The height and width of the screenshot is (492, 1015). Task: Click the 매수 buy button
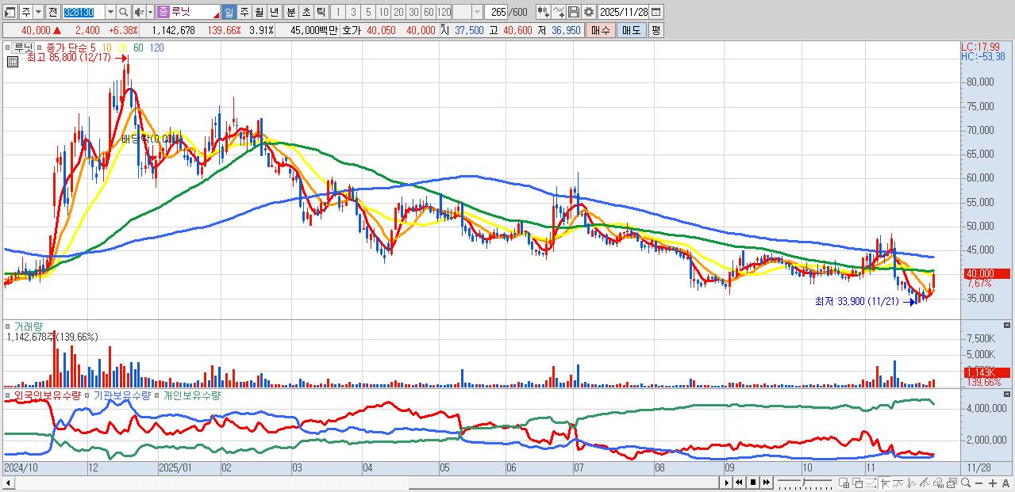coord(599,30)
